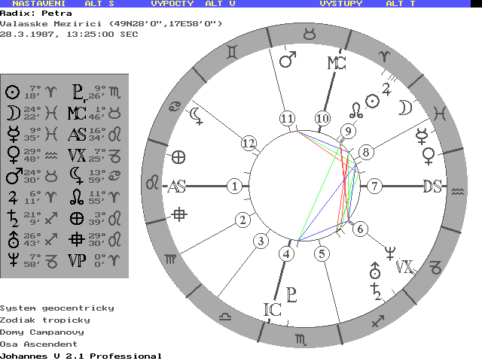Screen dimensions: 482x361
Task: Click the Part of Fortune symbol in the wheel
Action: pyautogui.click(x=178, y=157)
